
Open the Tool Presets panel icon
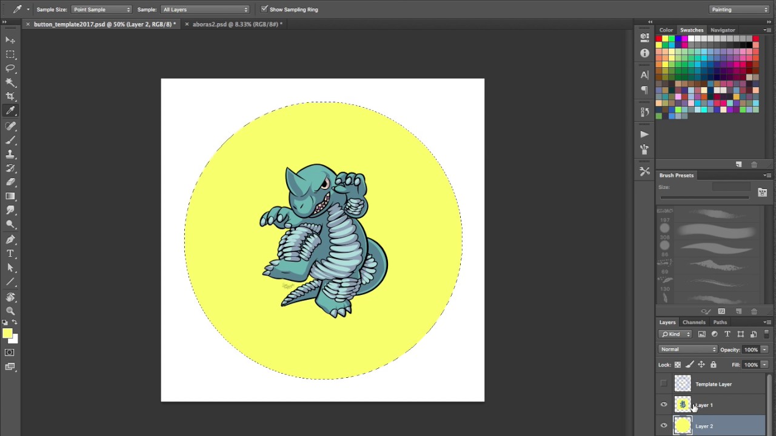point(644,172)
